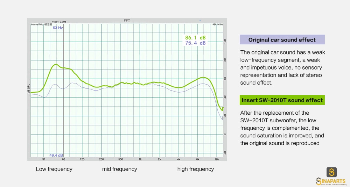This screenshot has height=187, width=350.
Task: Click the 60 dB scale value
Action: (225, 78)
